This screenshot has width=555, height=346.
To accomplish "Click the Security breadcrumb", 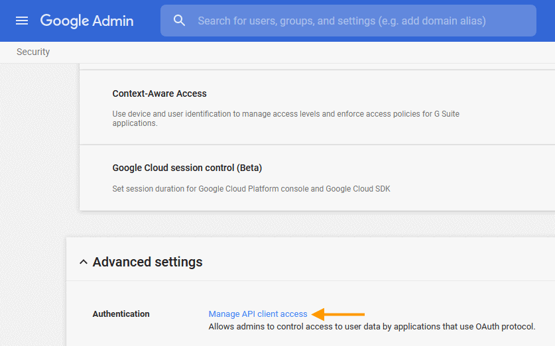I will coord(33,52).
